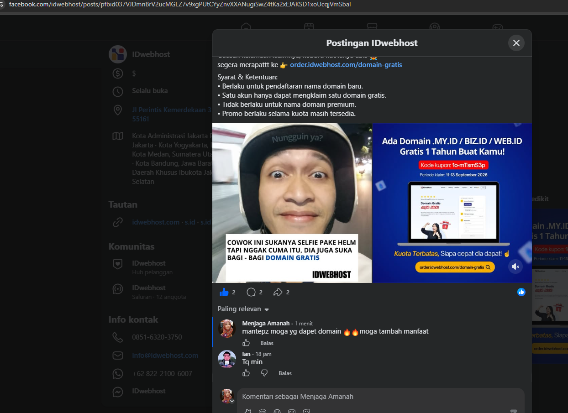Image resolution: width=568 pixels, height=413 pixels.
Task: Focus the Komentari sebagai Menjaga Amanah field
Action: click(380, 397)
